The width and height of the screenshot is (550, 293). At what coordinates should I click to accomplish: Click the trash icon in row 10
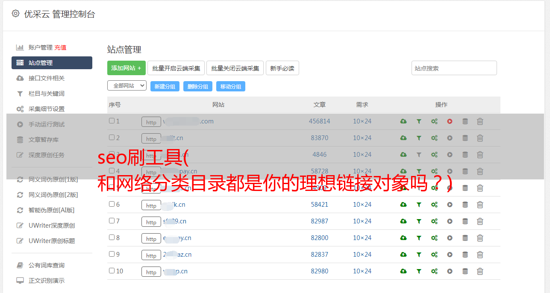click(x=480, y=271)
